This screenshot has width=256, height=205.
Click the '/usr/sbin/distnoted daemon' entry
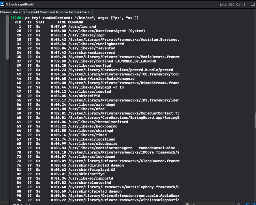click(96, 165)
